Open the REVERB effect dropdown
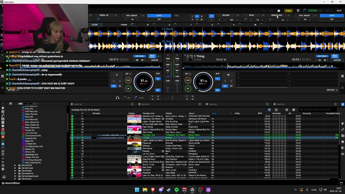 coord(237,15)
